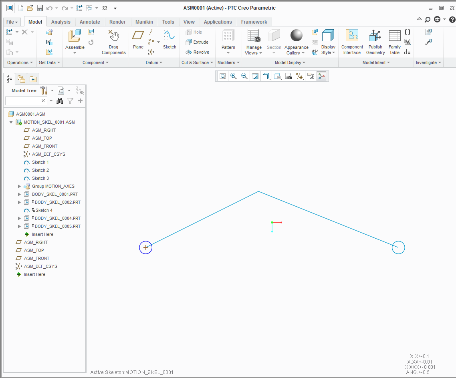Click the Open file folder icon
The height and width of the screenshot is (378, 456).
pos(30,8)
